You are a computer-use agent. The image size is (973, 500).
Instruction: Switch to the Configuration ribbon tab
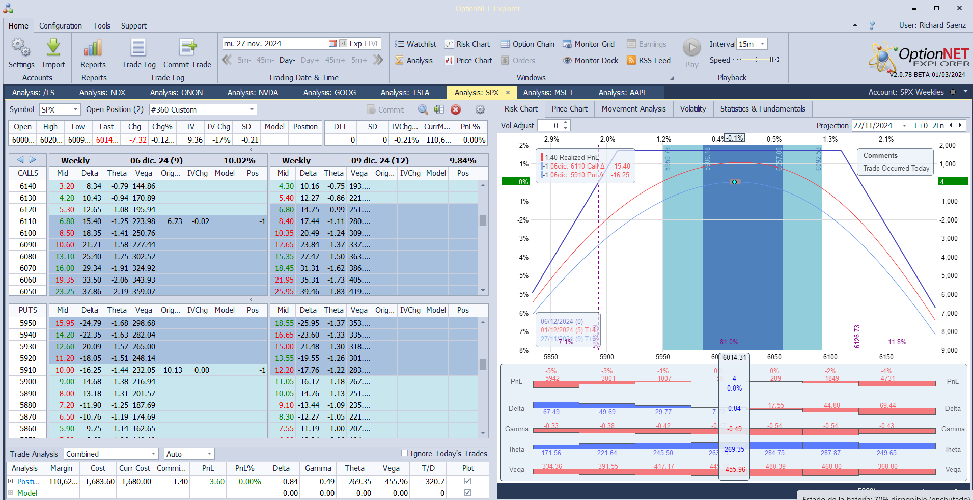pyautogui.click(x=61, y=26)
